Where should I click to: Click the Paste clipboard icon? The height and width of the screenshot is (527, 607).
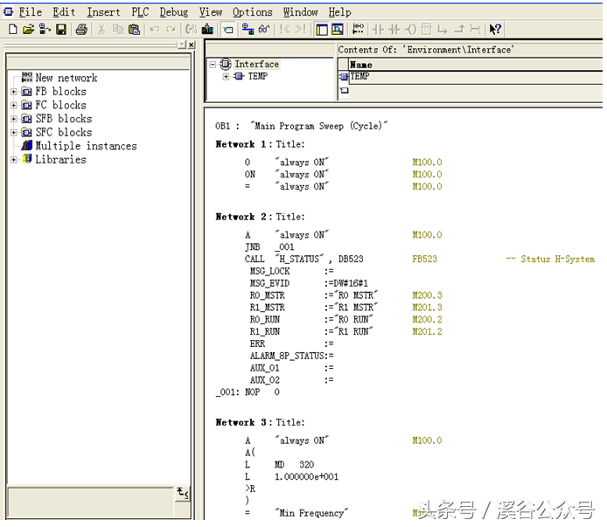click(x=134, y=30)
